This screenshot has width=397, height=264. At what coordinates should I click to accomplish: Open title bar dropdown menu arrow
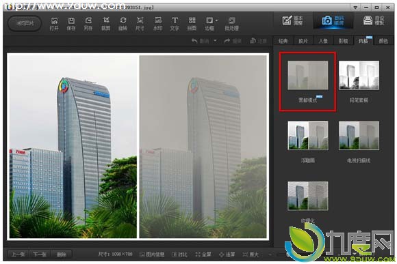pyautogui.click(x=355, y=8)
